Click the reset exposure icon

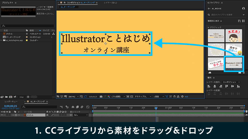pos(182,97)
